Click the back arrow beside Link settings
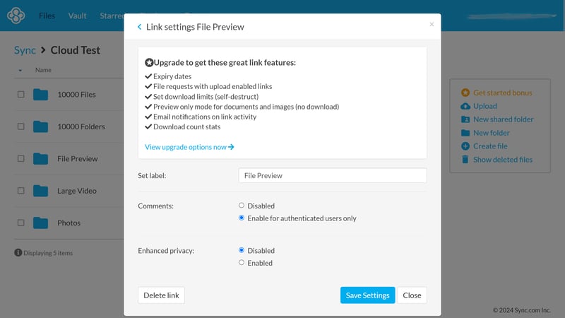565x318 pixels. click(139, 27)
